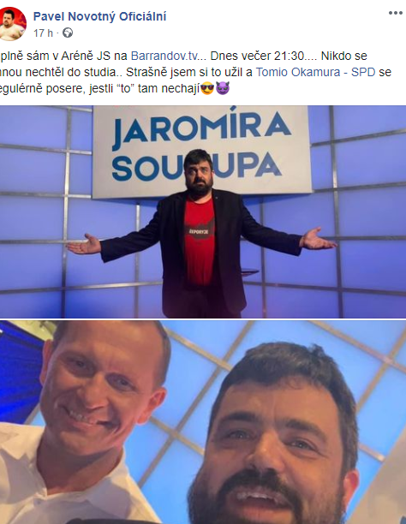Click the sunglasses face emoji
Image resolution: width=406 pixels, height=524 pixels.
(207, 89)
